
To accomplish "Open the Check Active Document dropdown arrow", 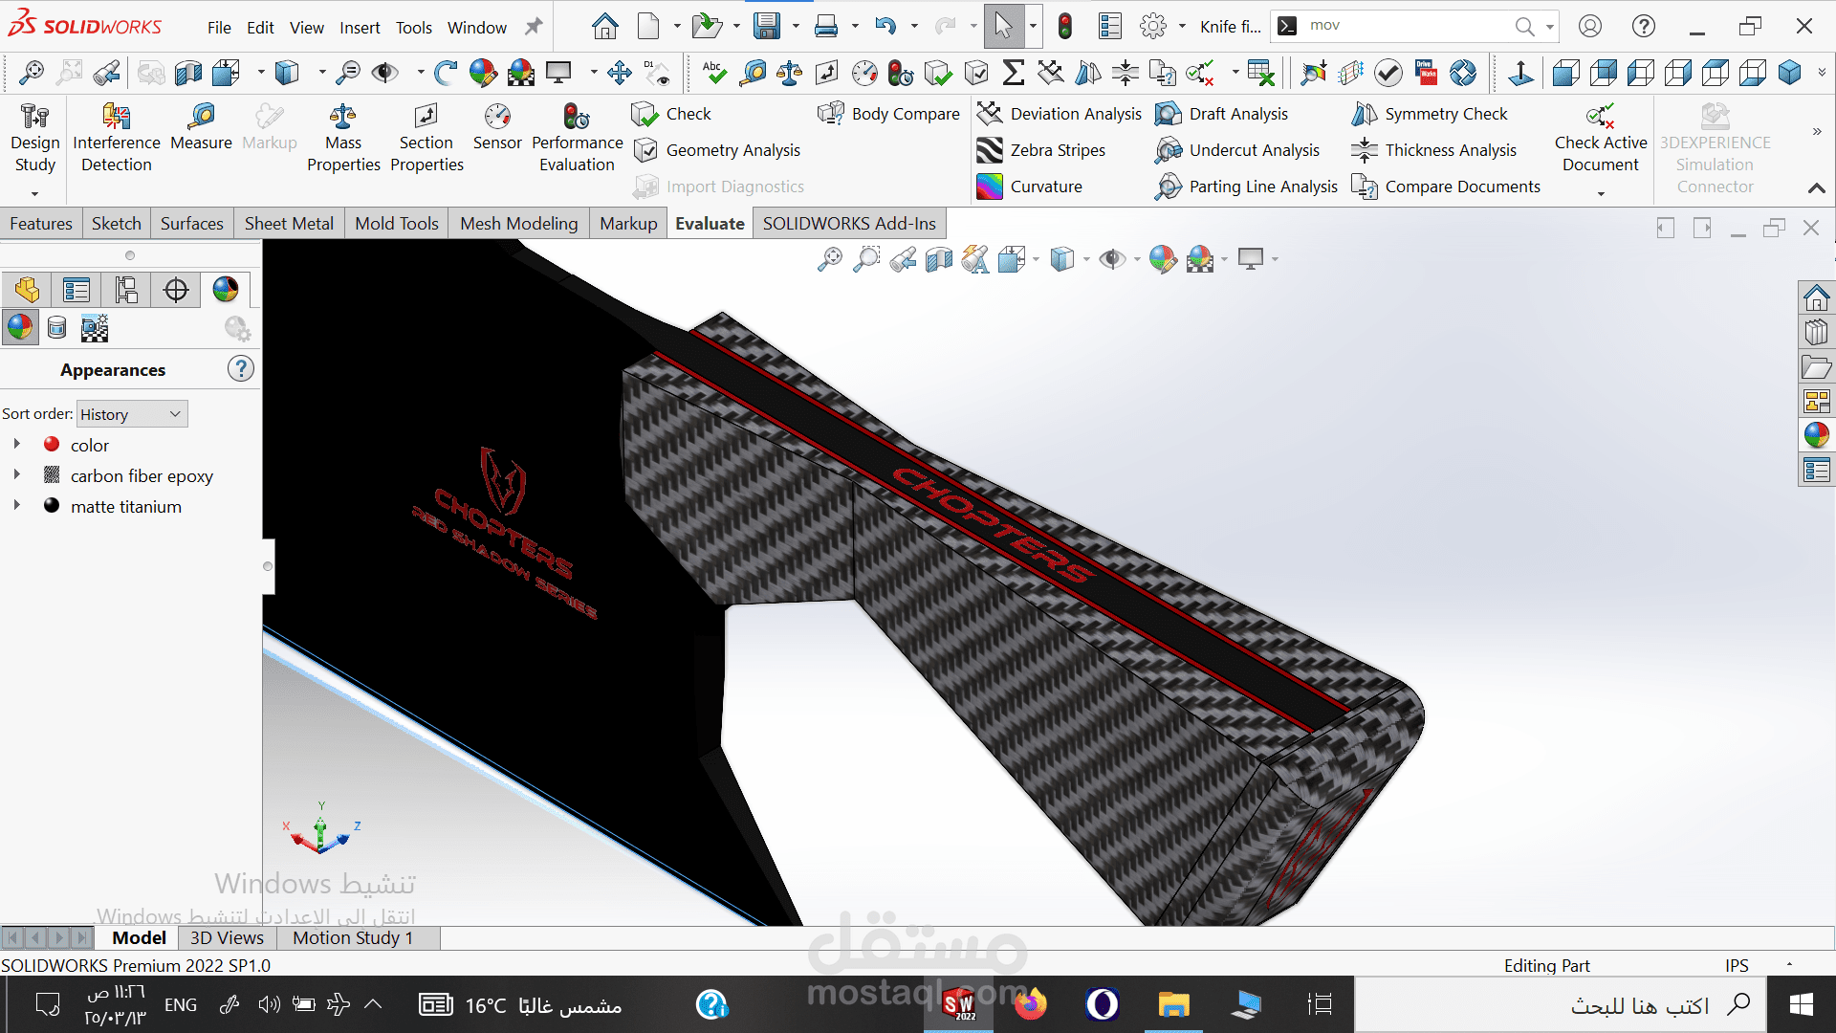I will (x=1601, y=194).
